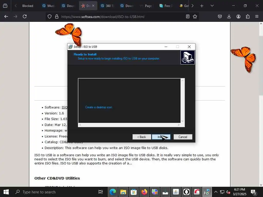Open the tracking protection shield icon
The height and width of the screenshot is (197, 263).
[x=50, y=17]
